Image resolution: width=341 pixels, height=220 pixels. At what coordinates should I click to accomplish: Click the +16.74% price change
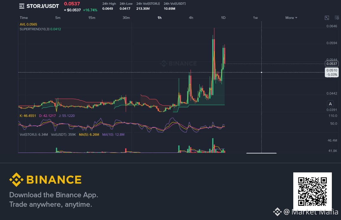click(x=90, y=10)
